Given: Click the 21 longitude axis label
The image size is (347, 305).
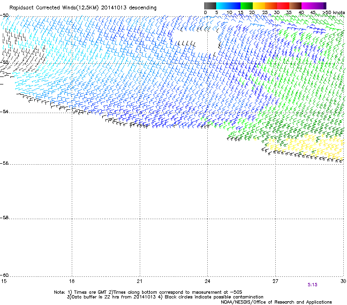Looking at the screenshot, I should [139, 281].
